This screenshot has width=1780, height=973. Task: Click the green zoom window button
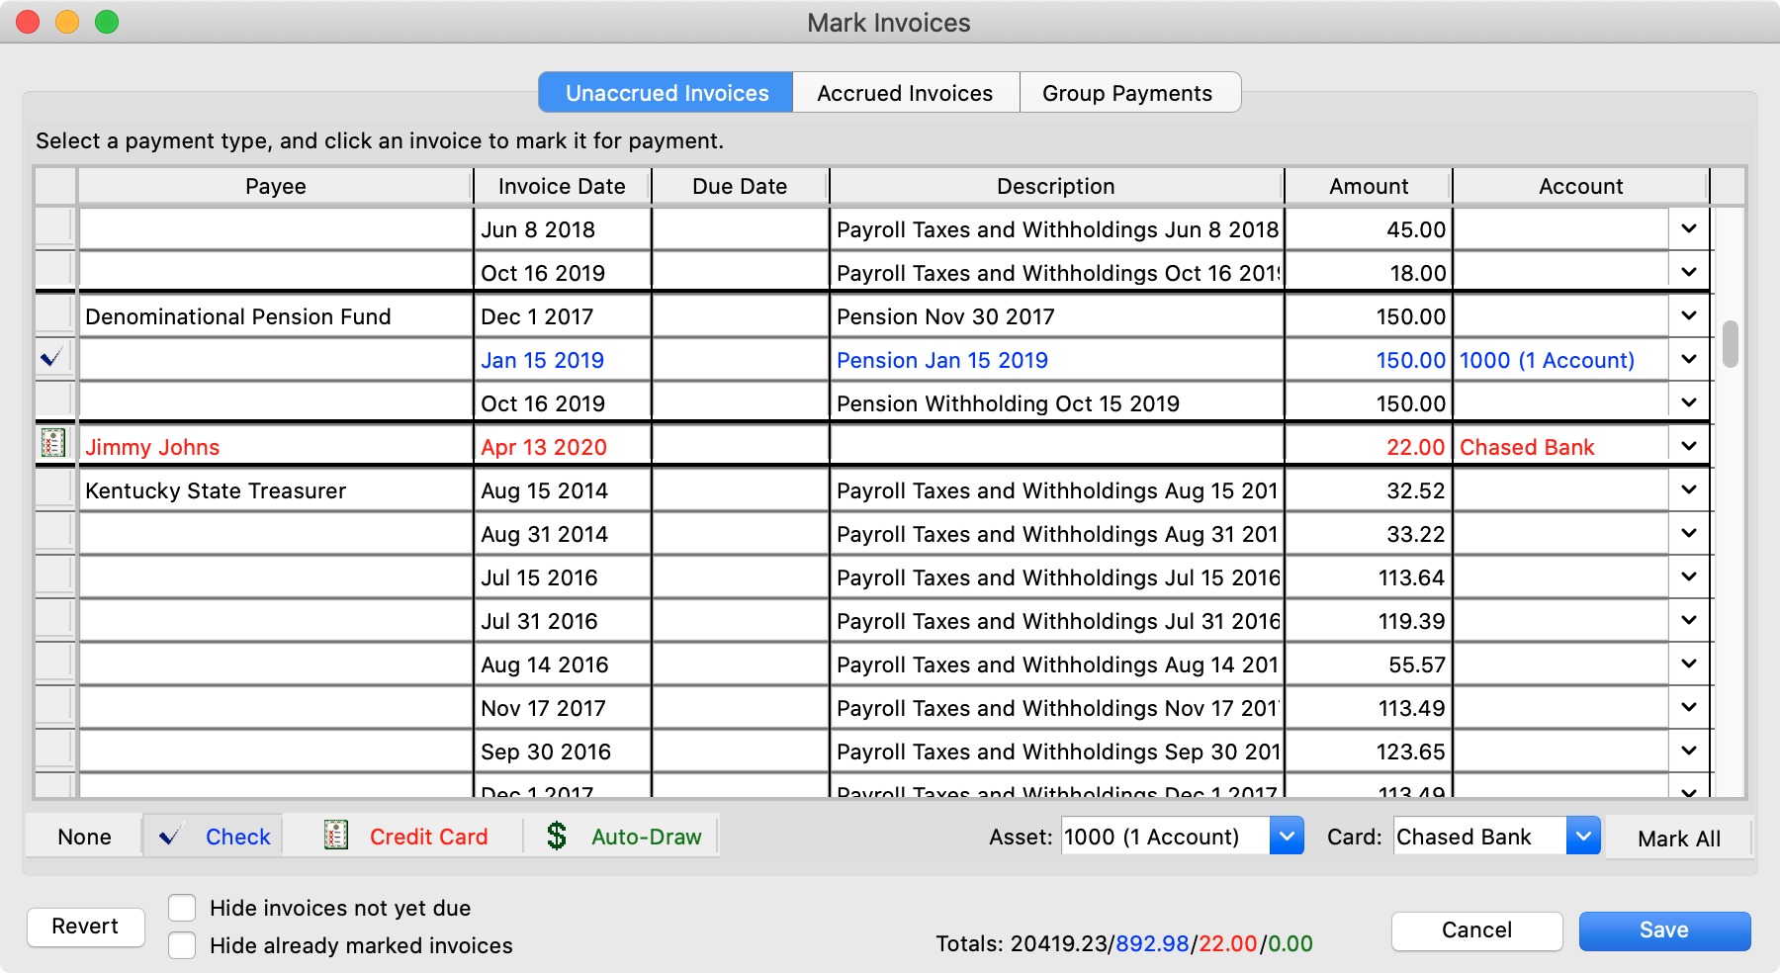[x=107, y=22]
